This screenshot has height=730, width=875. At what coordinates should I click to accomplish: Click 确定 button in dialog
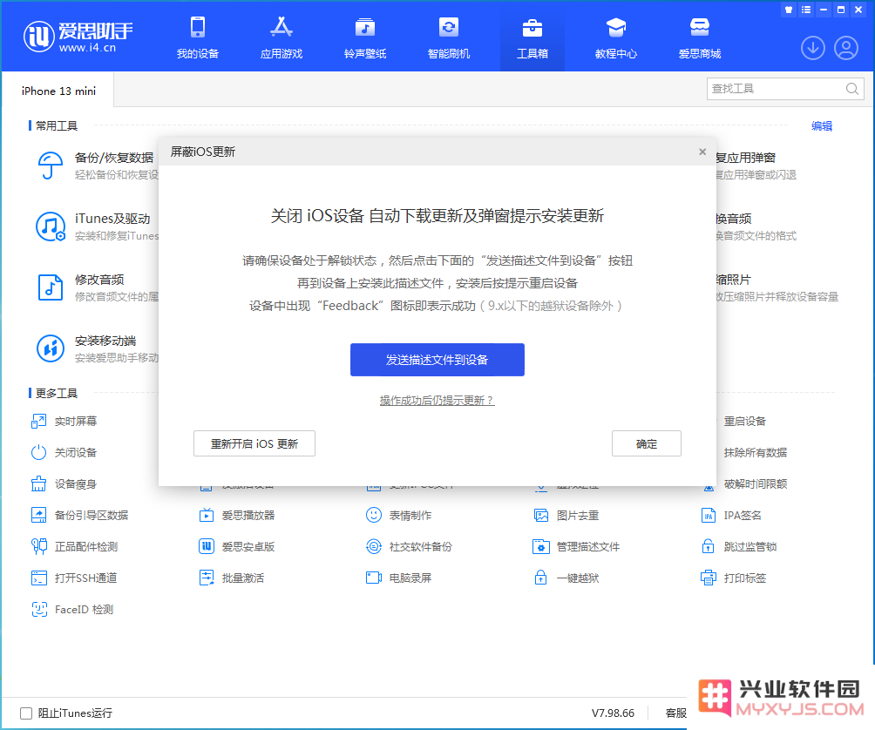646,443
